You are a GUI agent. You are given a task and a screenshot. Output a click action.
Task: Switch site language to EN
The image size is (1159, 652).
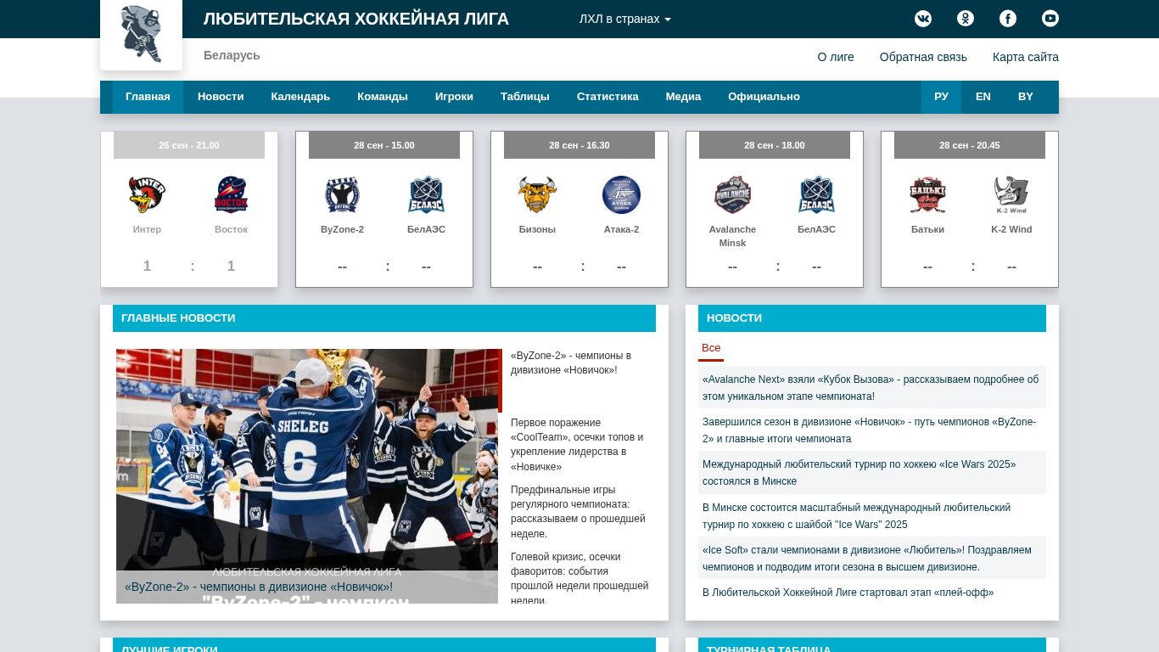983,97
